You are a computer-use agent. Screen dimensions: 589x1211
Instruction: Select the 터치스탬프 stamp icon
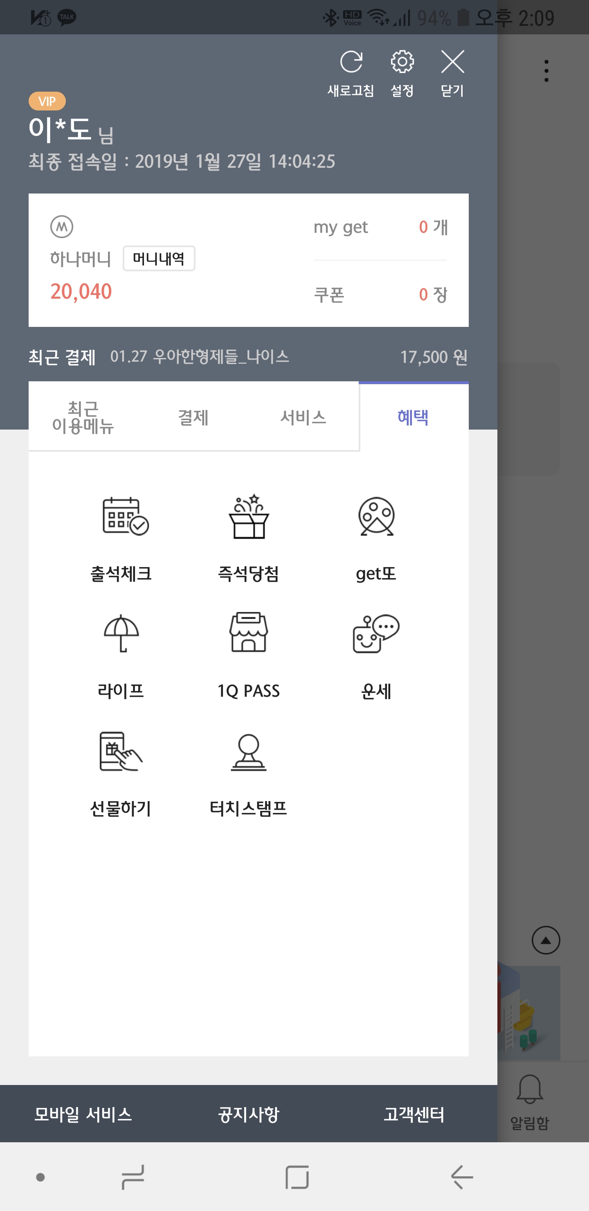(x=249, y=752)
